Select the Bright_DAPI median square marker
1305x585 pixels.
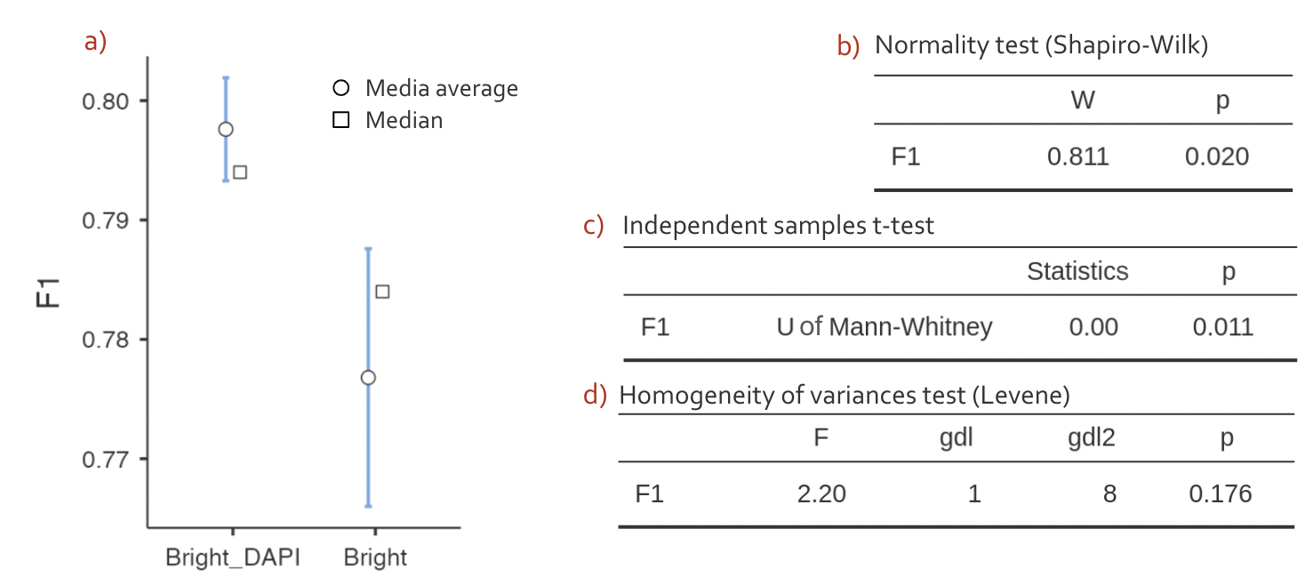tap(240, 172)
